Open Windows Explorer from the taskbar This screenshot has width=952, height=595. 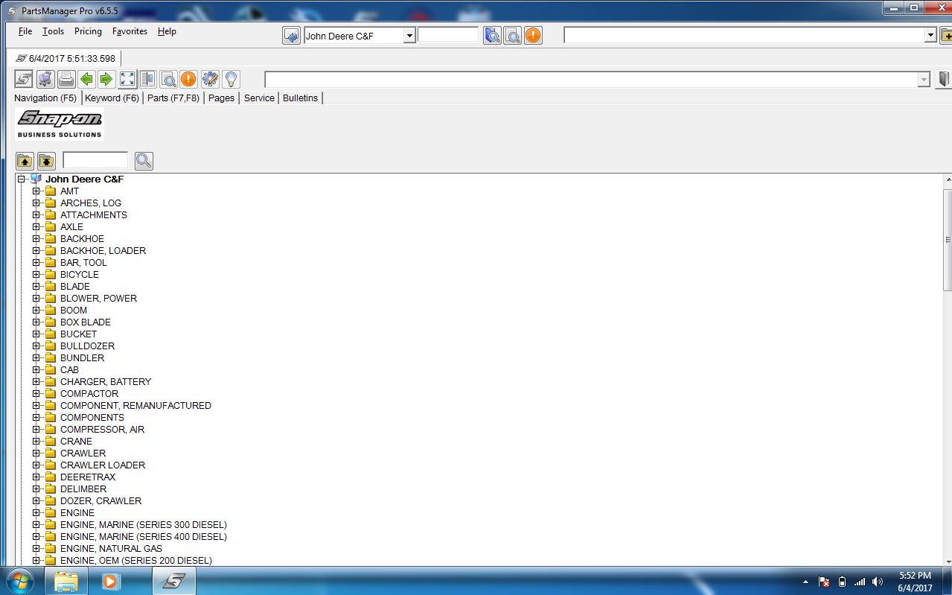[x=66, y=581]
